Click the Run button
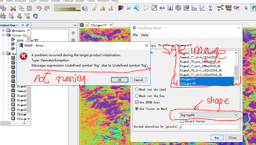Image resolution: width=256 pixels, height=145 pixels. [x=217, y=138]
